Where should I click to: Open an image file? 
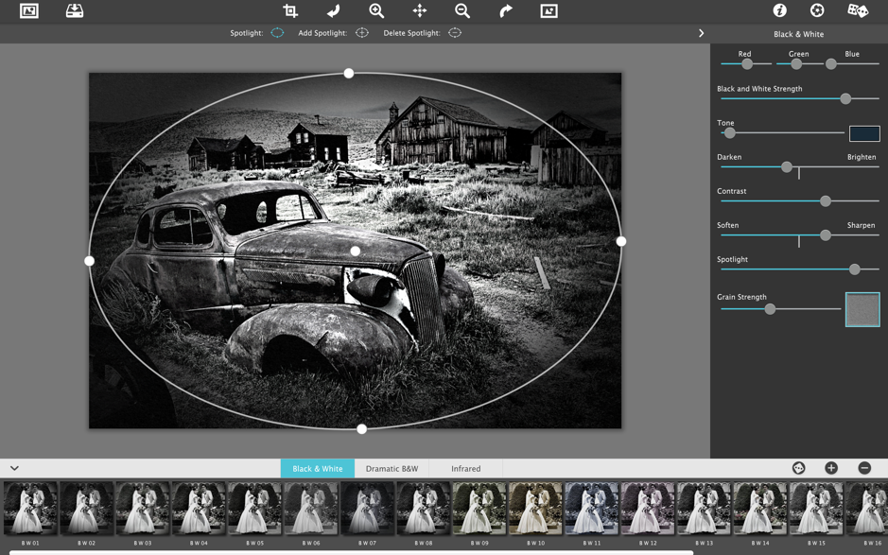click(x=29, y=11)
